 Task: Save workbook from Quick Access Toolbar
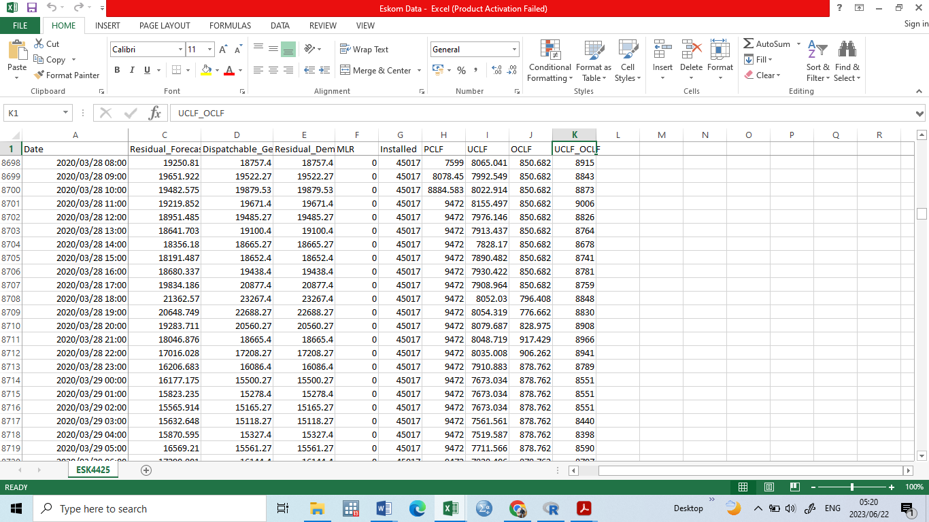31,8
